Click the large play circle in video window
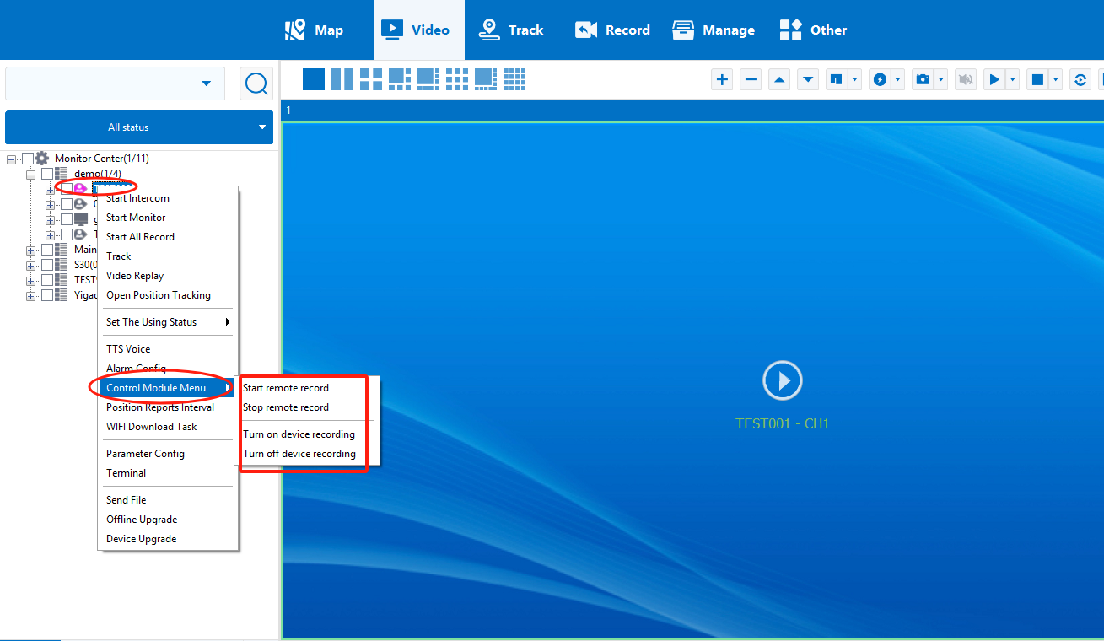The width and height of the screenshot is (1104, 641). pyautogui.click(x=783, y=380)
